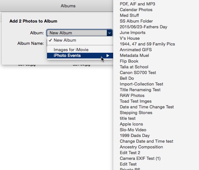The height and width of the screenshot is (170, 199).
Task: Pick the Stepping Stones event
Action: 136,113
